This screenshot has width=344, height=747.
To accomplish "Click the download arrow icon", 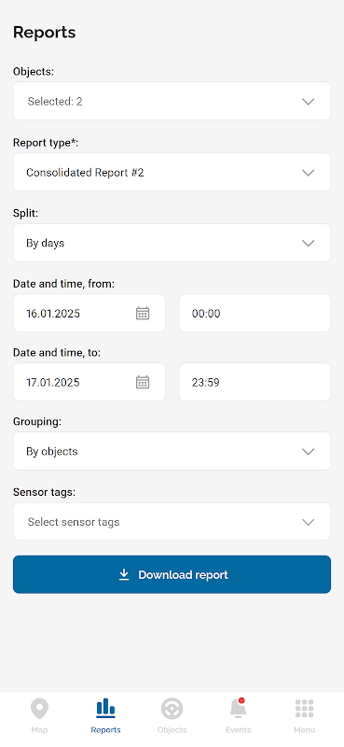I will (x=124, y=574).
